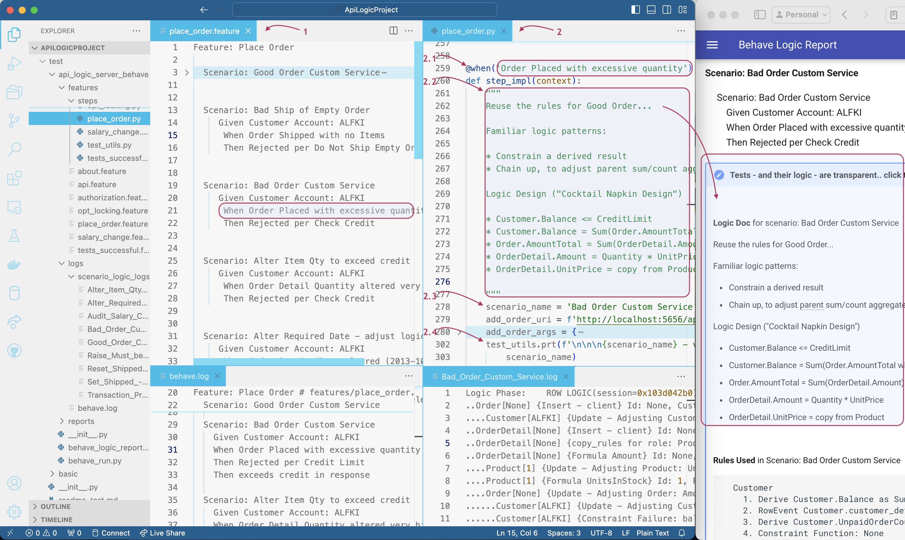Screen dimensions: 905x540
Task: Toggle the primary side bar layout button
Action: [635, 10]
